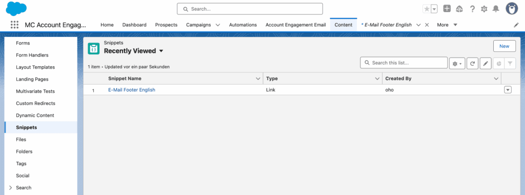Switch to the E-Mail Footer English tab
The image size is (525, 195).
pyautogui.click(x=388, y=25)
